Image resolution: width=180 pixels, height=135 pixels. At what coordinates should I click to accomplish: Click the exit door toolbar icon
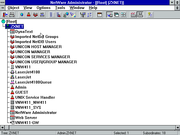click(x=5, y=15)
